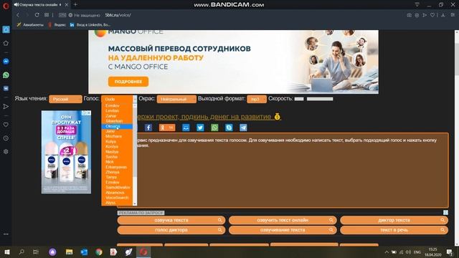Select the VoiceSearch voice option
This screenshot has width=459, height=258.
pyautogui.click(x=117, y=198)
